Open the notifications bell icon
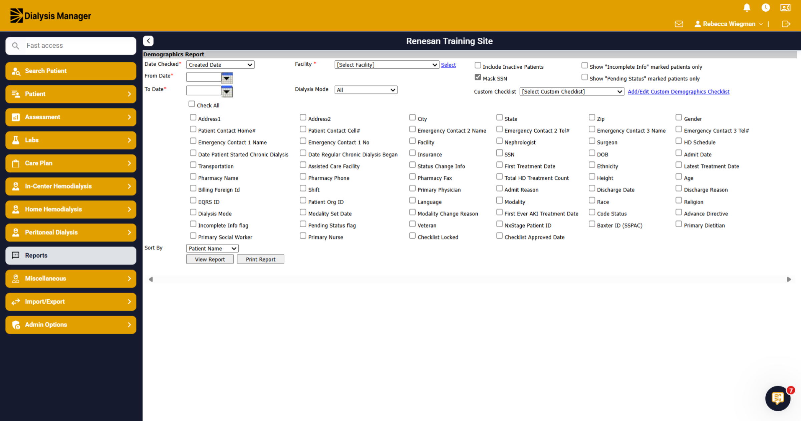 747,8
